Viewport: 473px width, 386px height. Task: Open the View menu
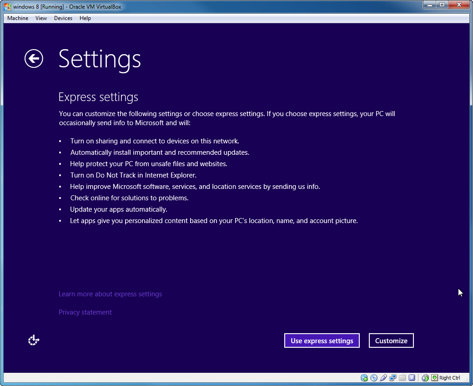pyautogui.click(x=41, y=18)
